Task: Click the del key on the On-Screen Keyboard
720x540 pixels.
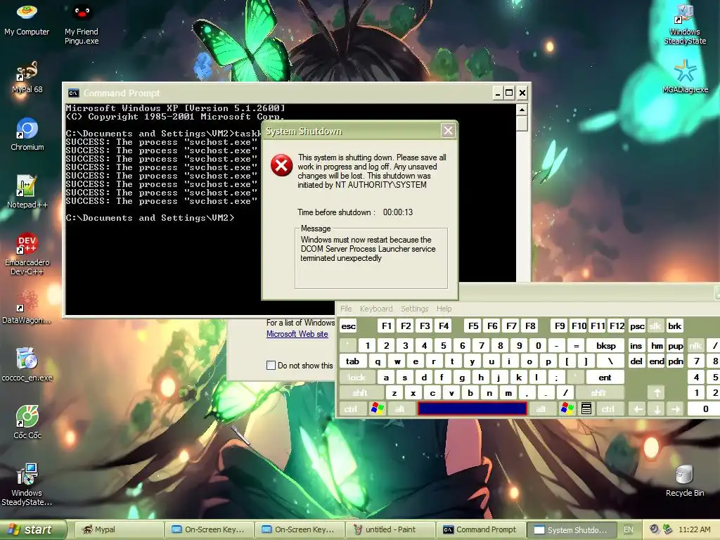Action: tap(636, 361)
